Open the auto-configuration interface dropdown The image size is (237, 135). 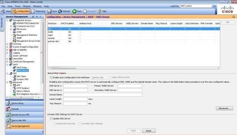100,77
